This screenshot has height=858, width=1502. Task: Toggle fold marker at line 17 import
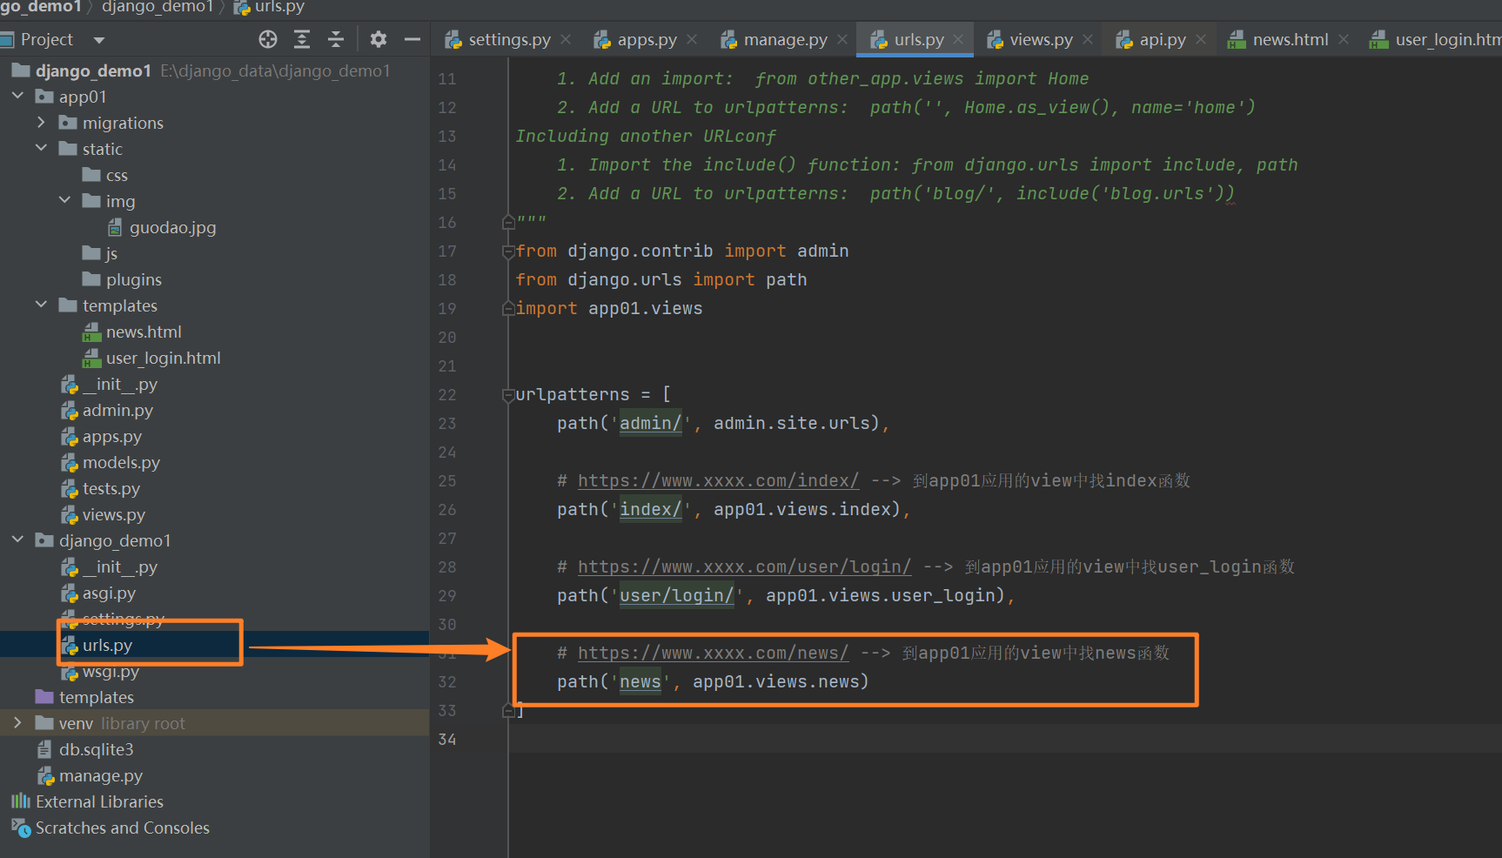click(508, 251)
